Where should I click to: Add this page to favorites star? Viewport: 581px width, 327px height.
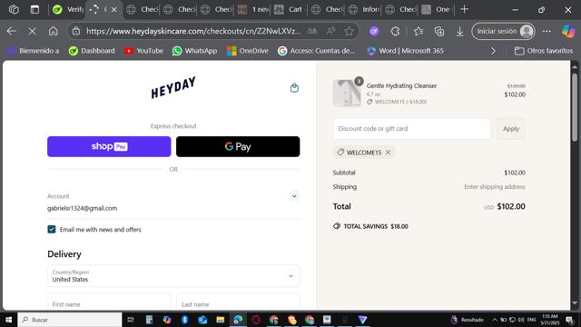pyautogui.click(x=349, y=31)
